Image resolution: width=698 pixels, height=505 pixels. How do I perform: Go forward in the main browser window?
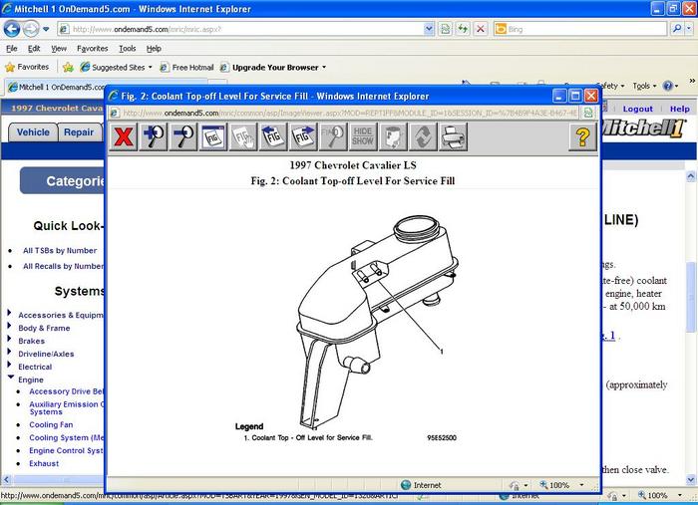click(31, 29)
